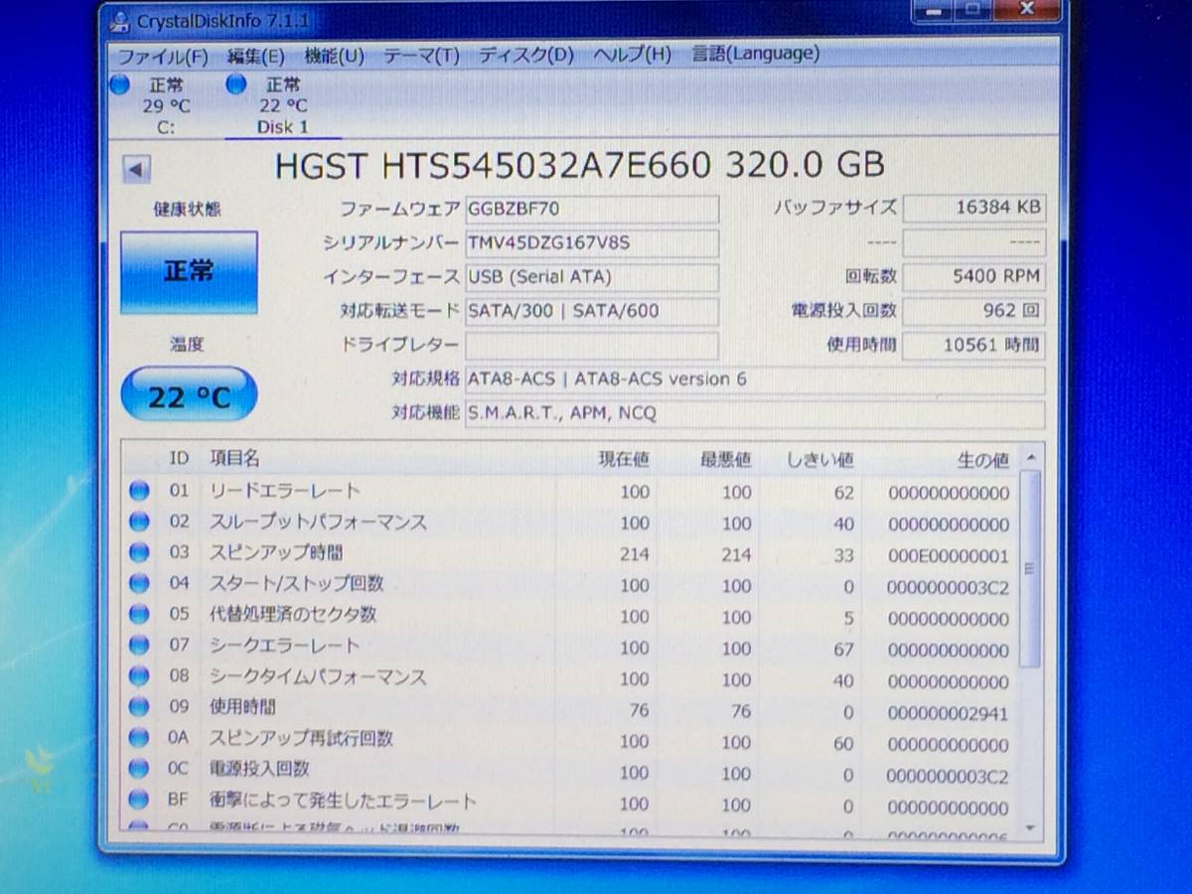This screenshot has width=1192, height=894.
Task: Click the transfer mode field SATA/300 | SATA/600
Action: point(592,311)
